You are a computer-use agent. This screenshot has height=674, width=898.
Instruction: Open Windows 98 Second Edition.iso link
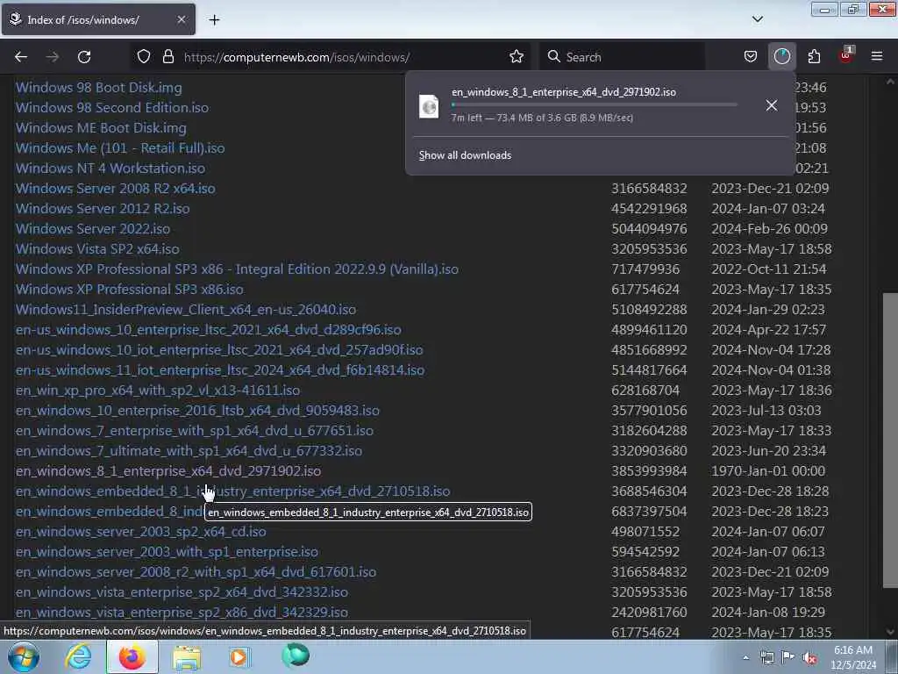111,108
